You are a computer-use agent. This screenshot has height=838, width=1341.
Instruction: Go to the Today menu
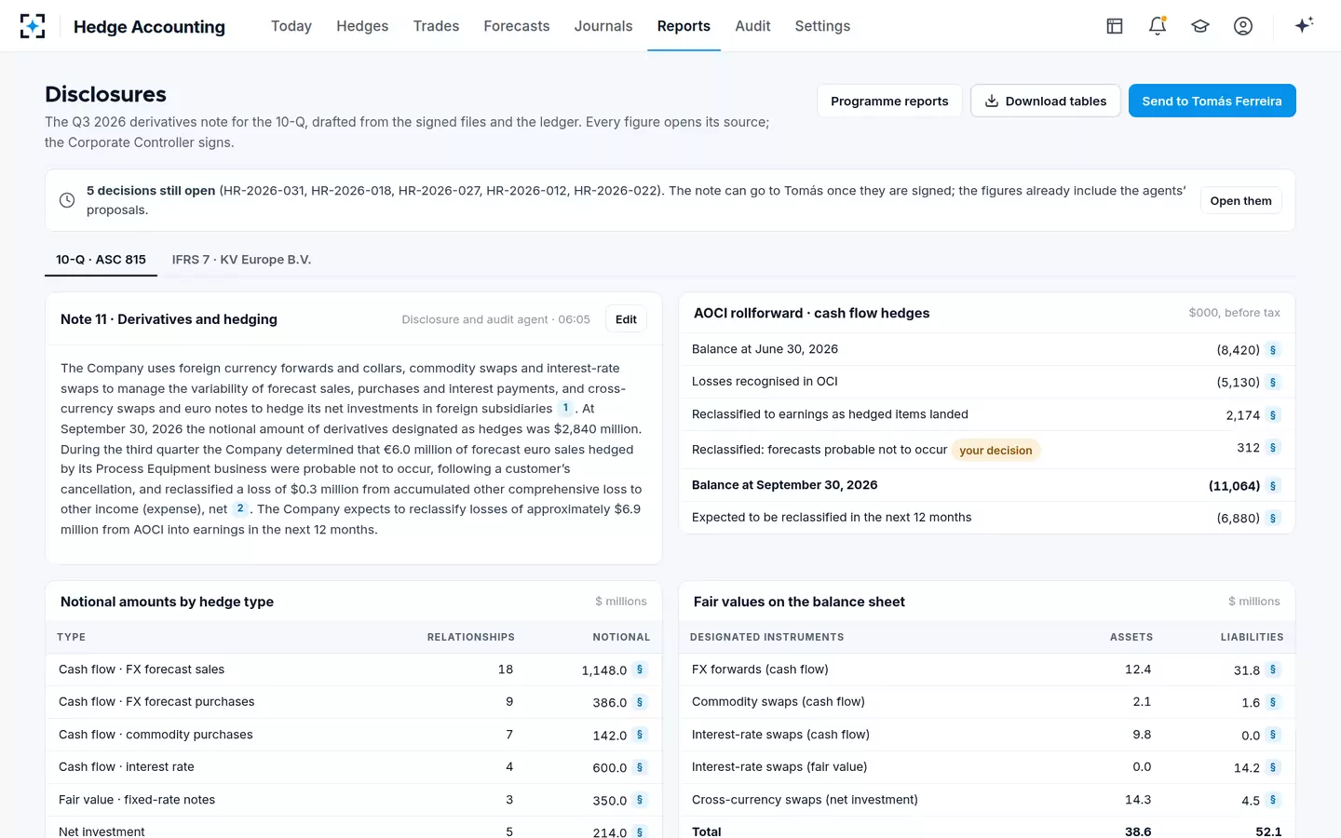click(x=291, y=26)
